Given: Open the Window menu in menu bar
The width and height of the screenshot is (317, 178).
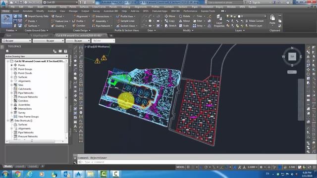Looking at the screenshot, I should pyautogui.click(x=231, y=7).
